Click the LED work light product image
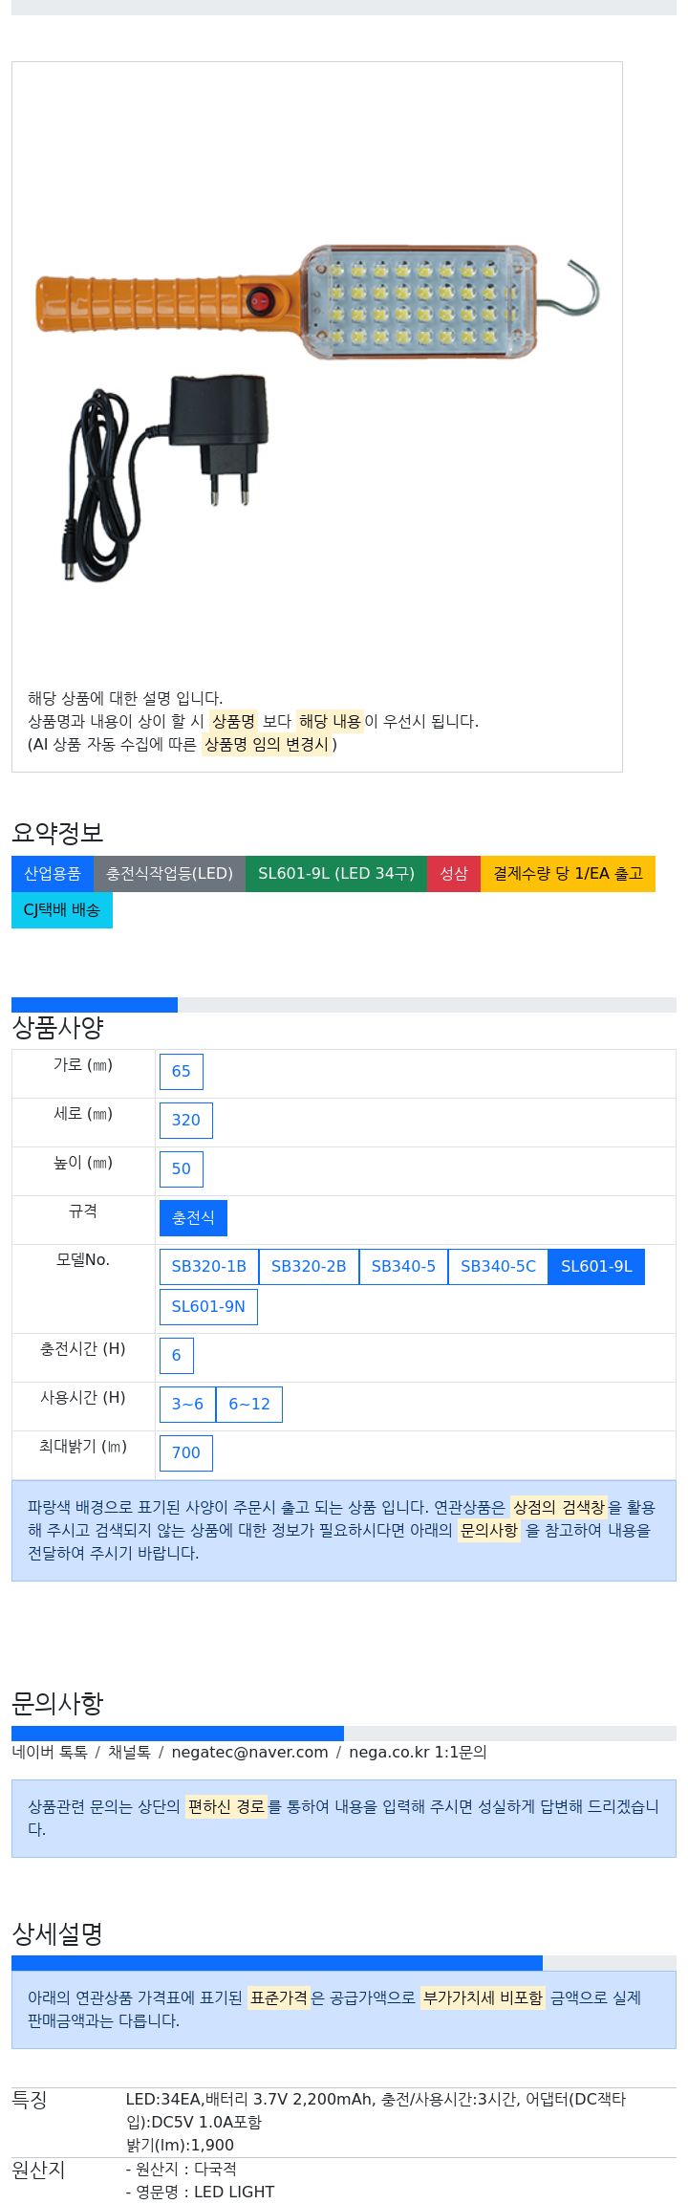Screen dimensions: 688x2204 coord(316,369)
